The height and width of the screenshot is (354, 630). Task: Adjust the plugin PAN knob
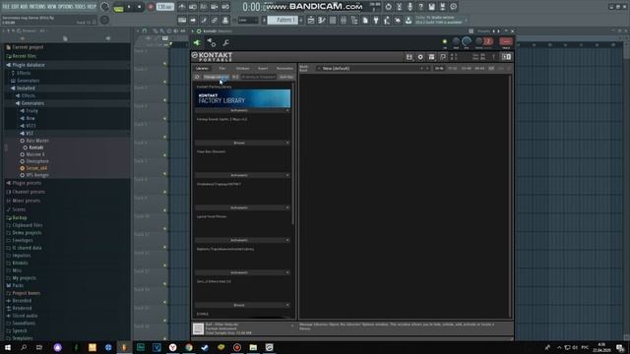pyautogui.click(x=456, y=41)
